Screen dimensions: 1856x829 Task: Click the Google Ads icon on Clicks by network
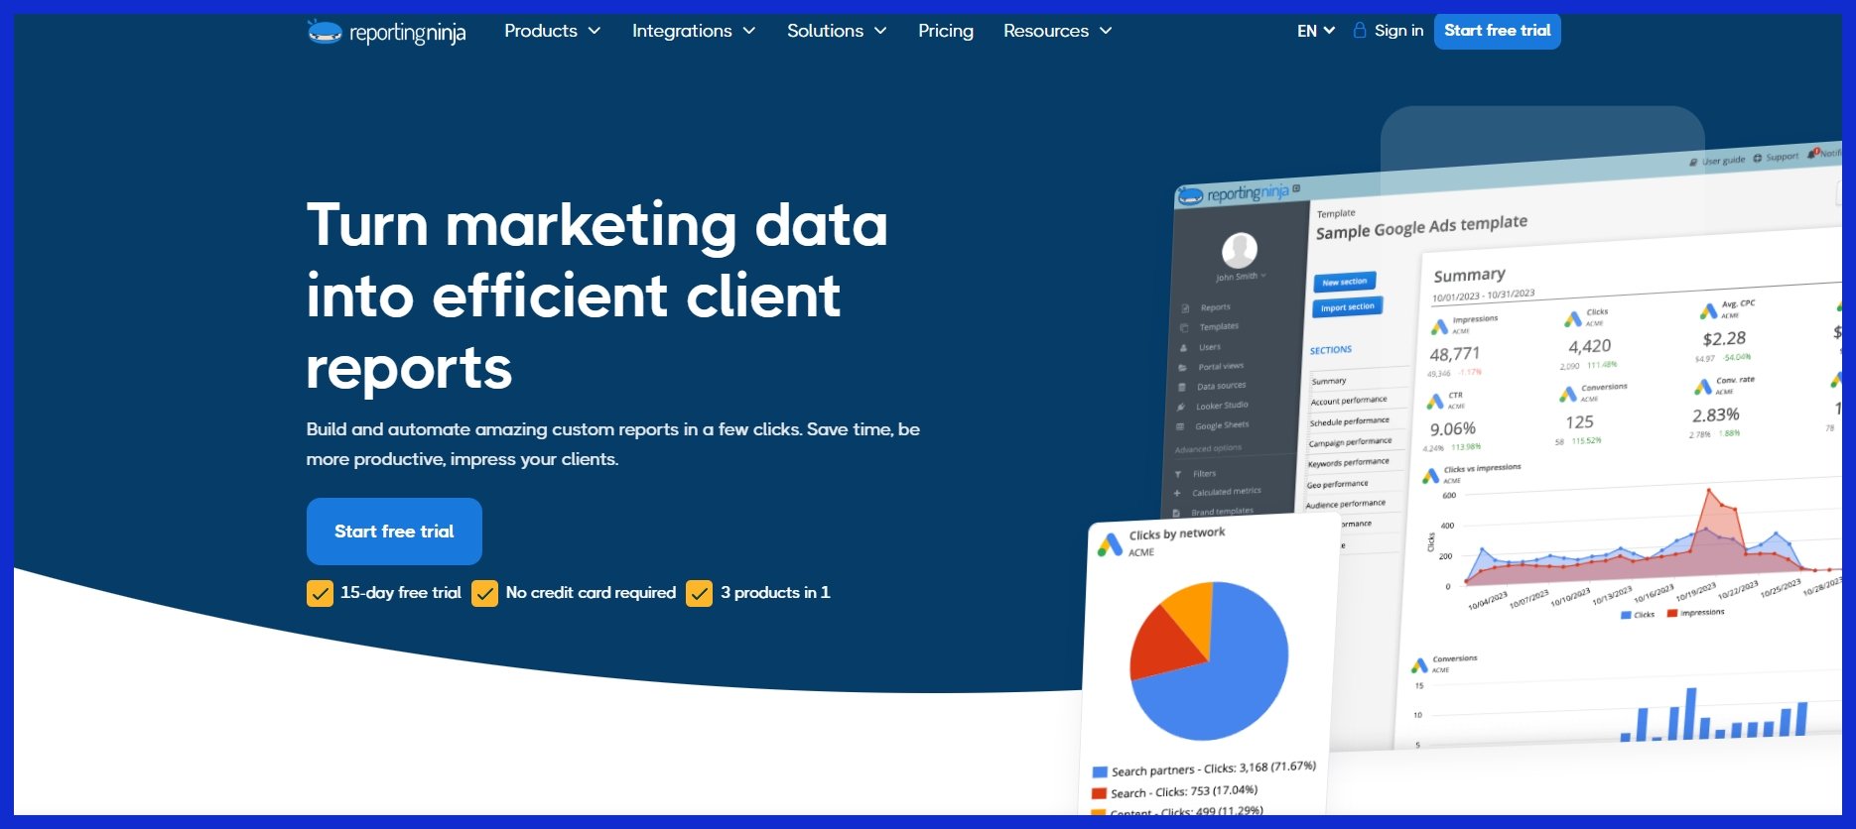pos(1110,544)
